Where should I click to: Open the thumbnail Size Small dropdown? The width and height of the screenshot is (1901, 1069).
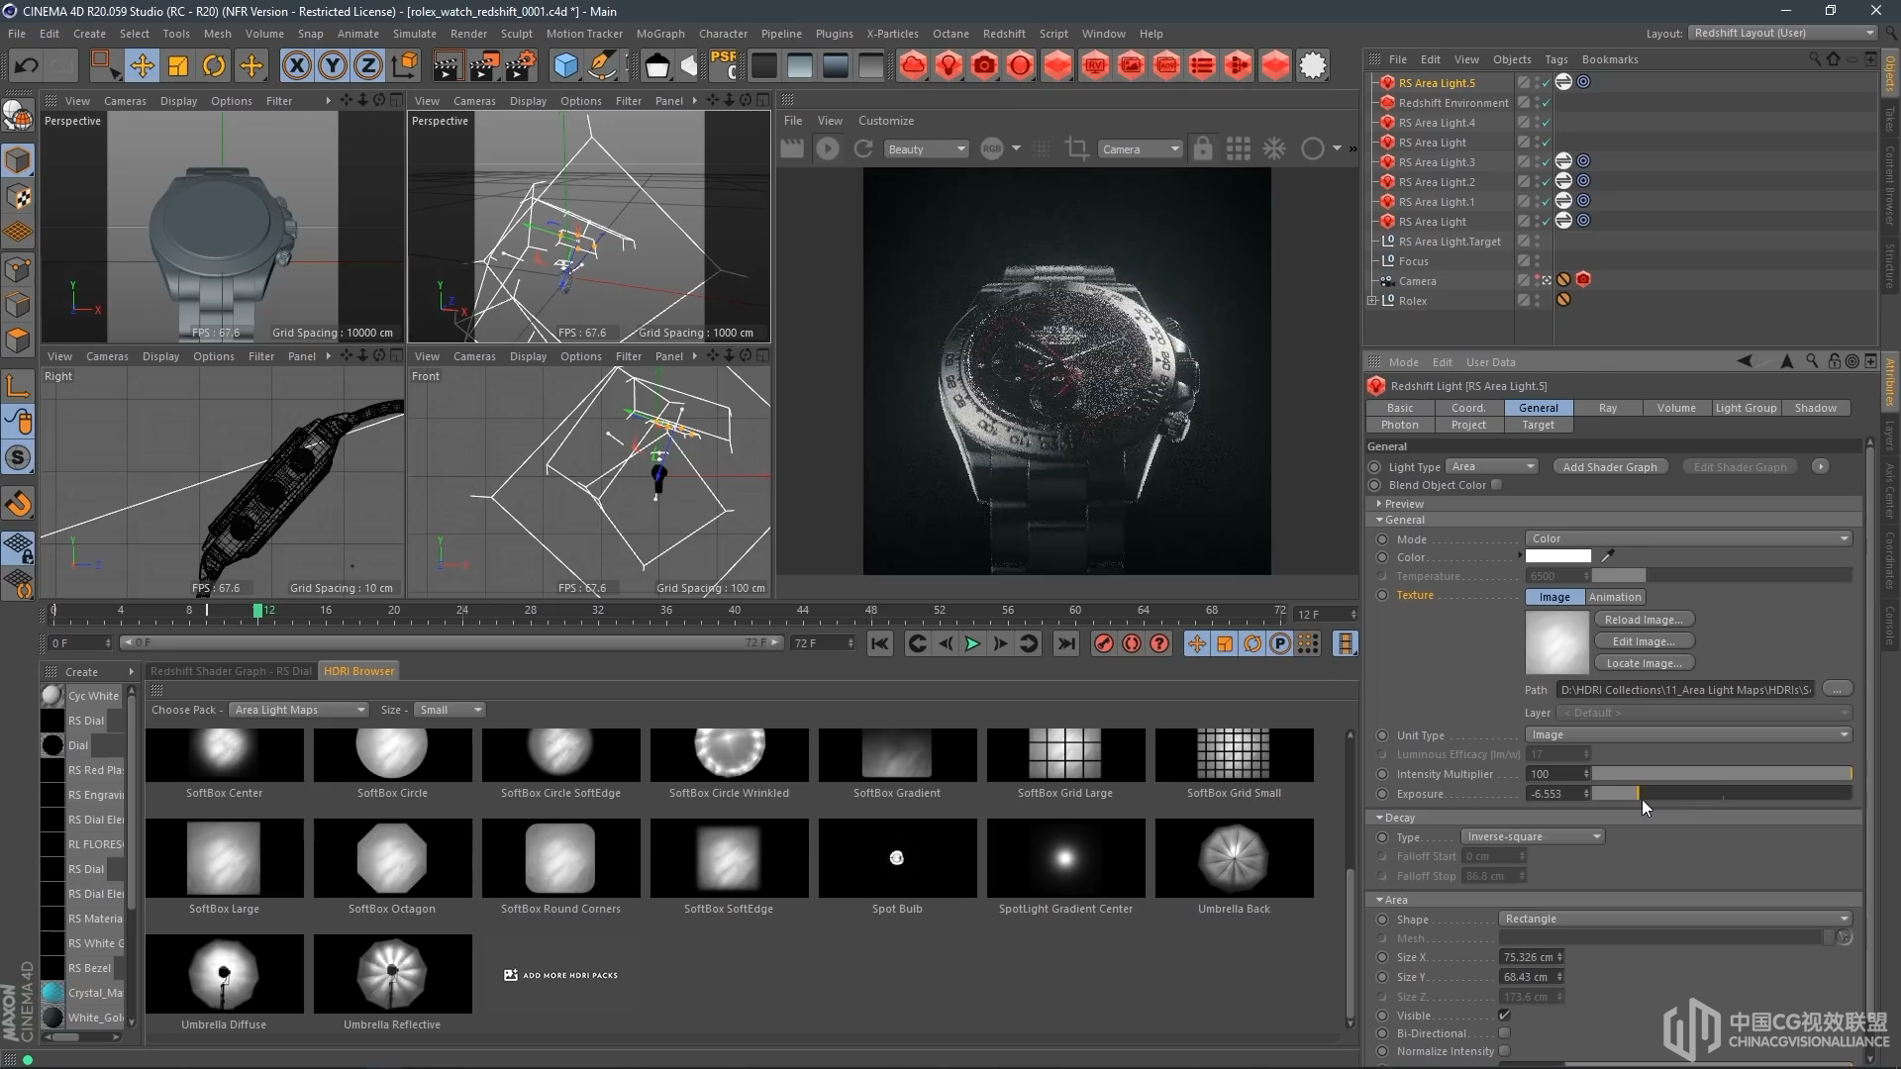coord(450,710)
